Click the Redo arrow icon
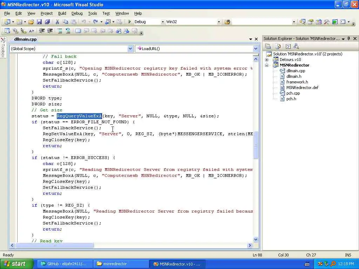This screenshot has width=359, height=269. (95, 22)
